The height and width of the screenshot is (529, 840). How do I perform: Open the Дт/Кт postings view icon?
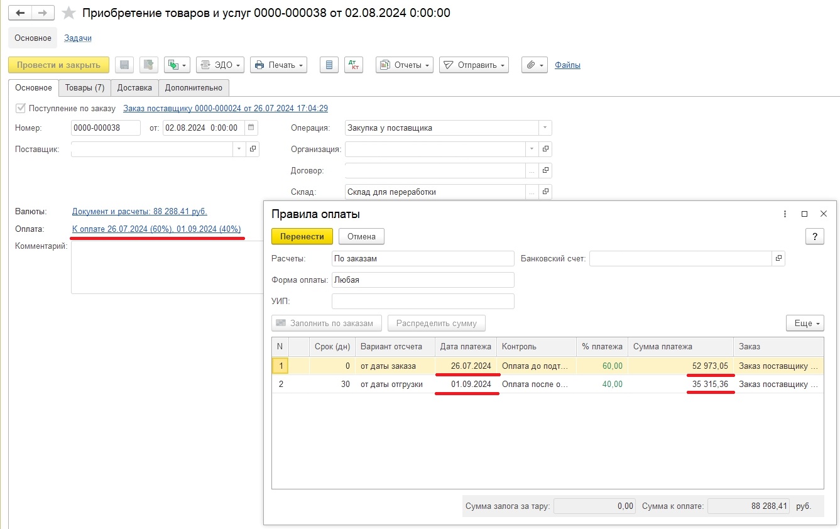[x=354, y=65]
